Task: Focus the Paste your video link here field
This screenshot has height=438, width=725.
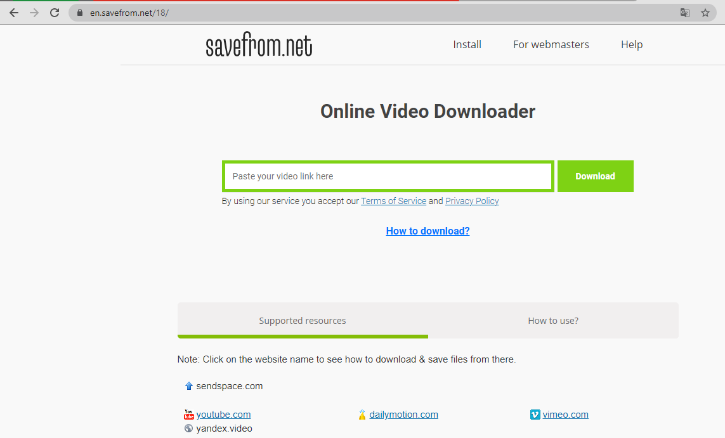Action: (388, 176)
